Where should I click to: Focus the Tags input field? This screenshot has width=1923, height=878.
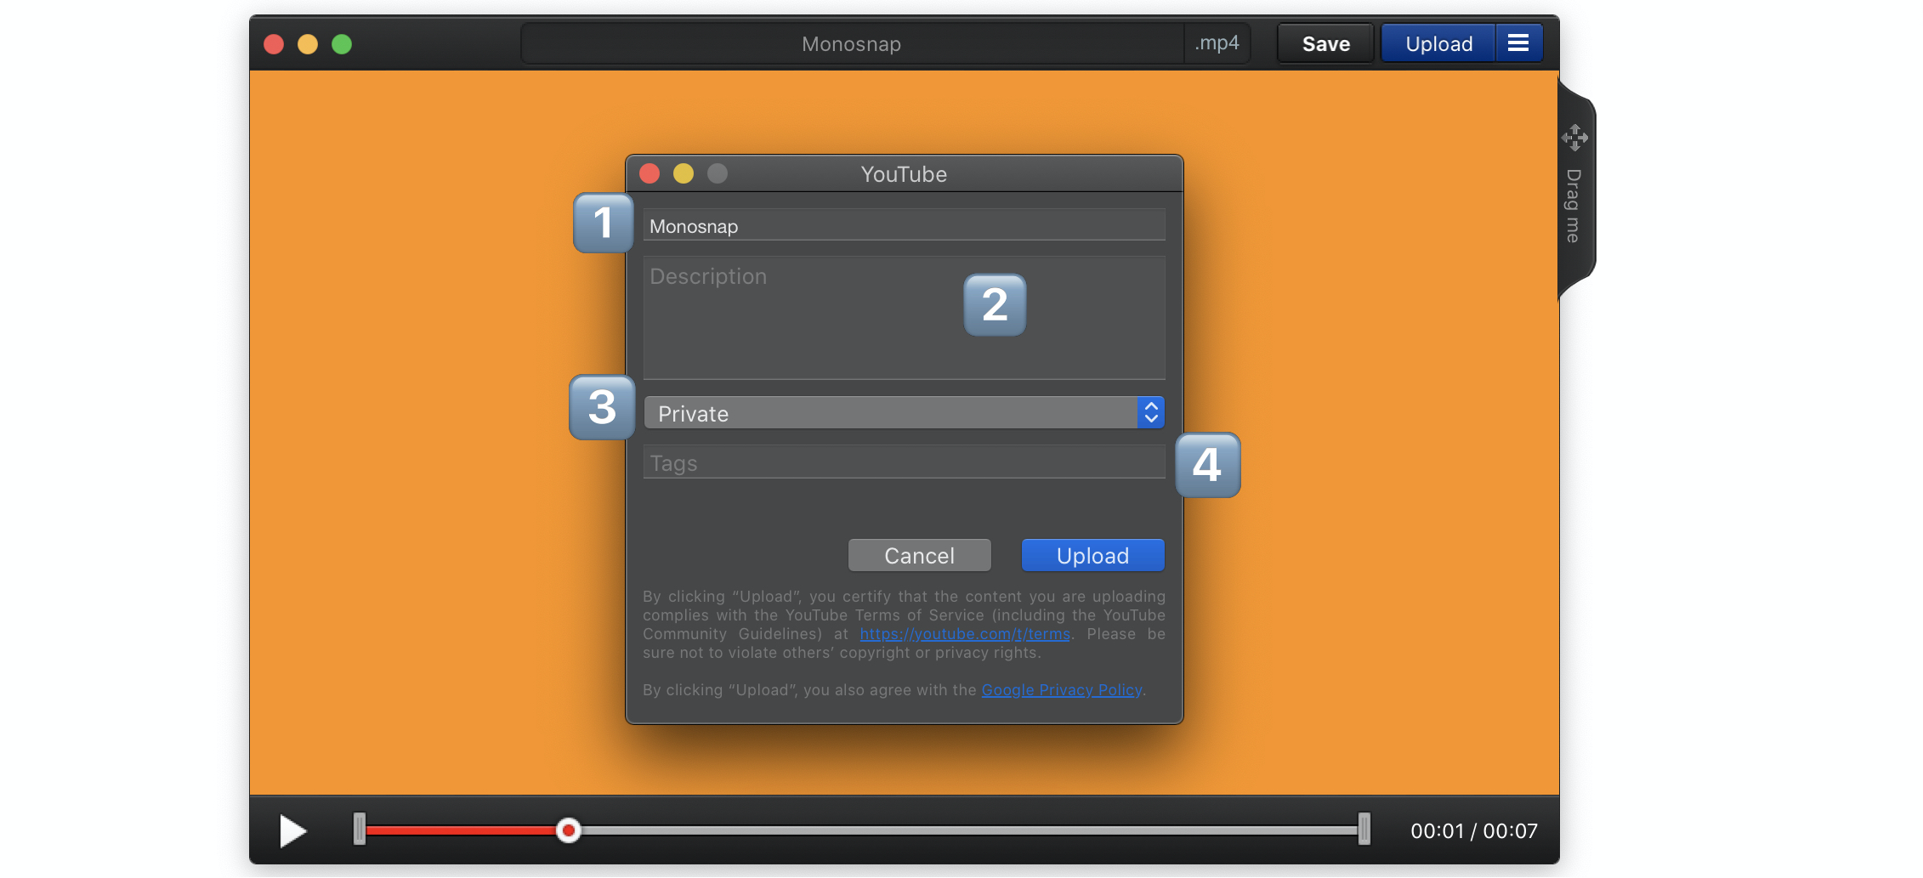(x=903, y=463)
